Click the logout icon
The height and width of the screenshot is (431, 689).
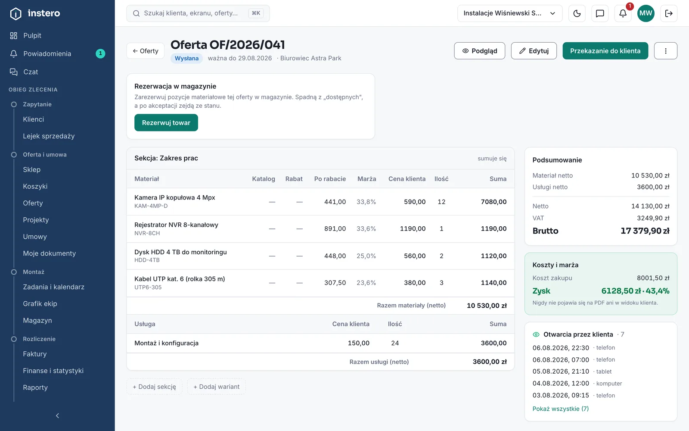pyautogui.click(x=669, y=13)
